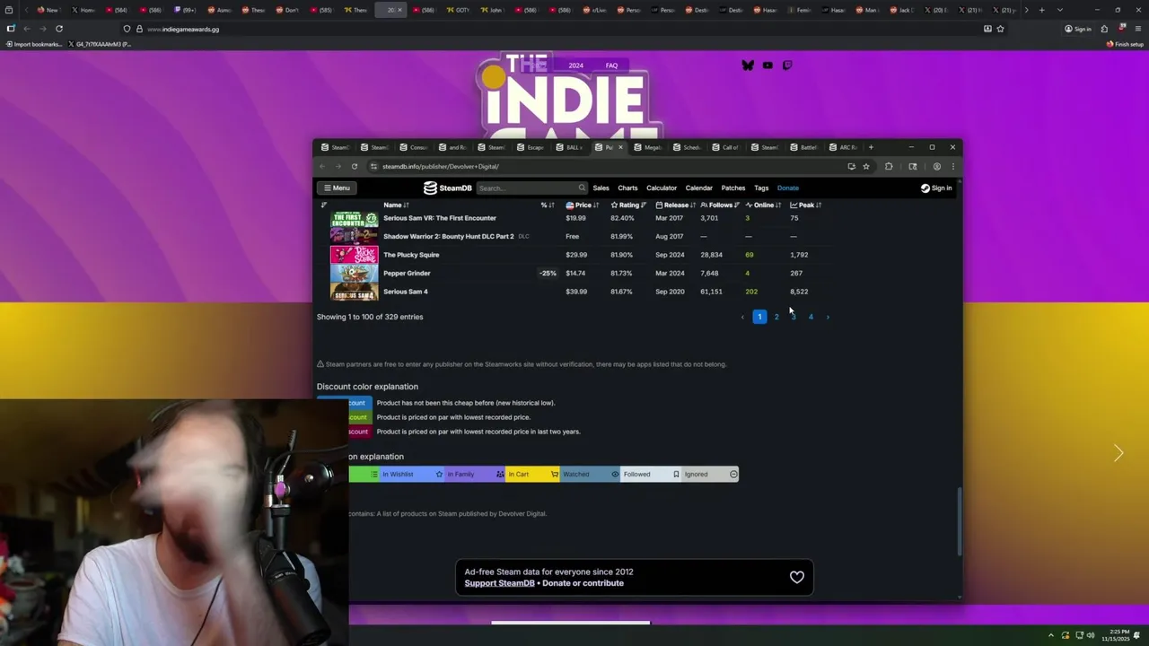The width and height of the screenshot is (1149, 646).
Task: Click the profile icon in front browser toolbar
Action: click(936, 166)
